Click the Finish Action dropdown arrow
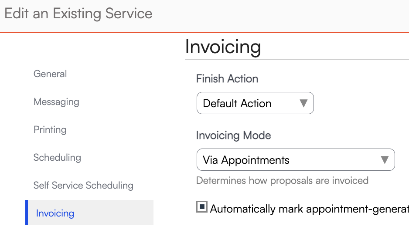 [303, 104]
